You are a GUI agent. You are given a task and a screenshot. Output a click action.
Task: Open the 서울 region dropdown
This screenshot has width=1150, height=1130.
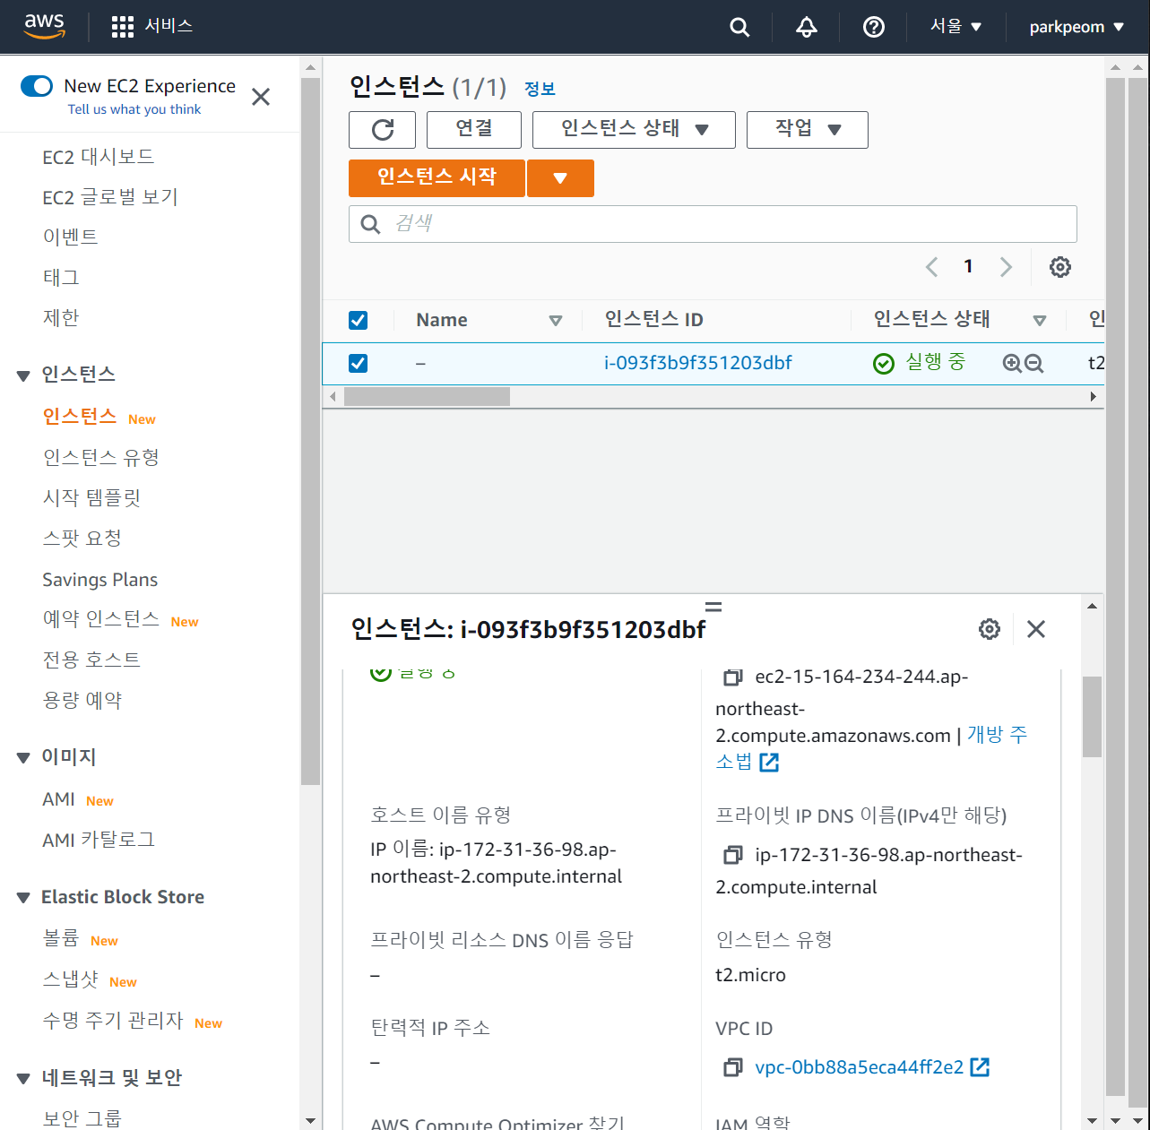tap(956, 27)
